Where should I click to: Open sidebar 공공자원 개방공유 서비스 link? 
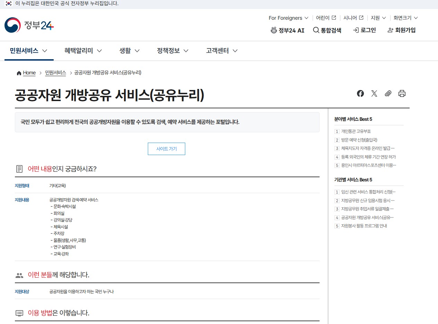click(x=367, y=218)
